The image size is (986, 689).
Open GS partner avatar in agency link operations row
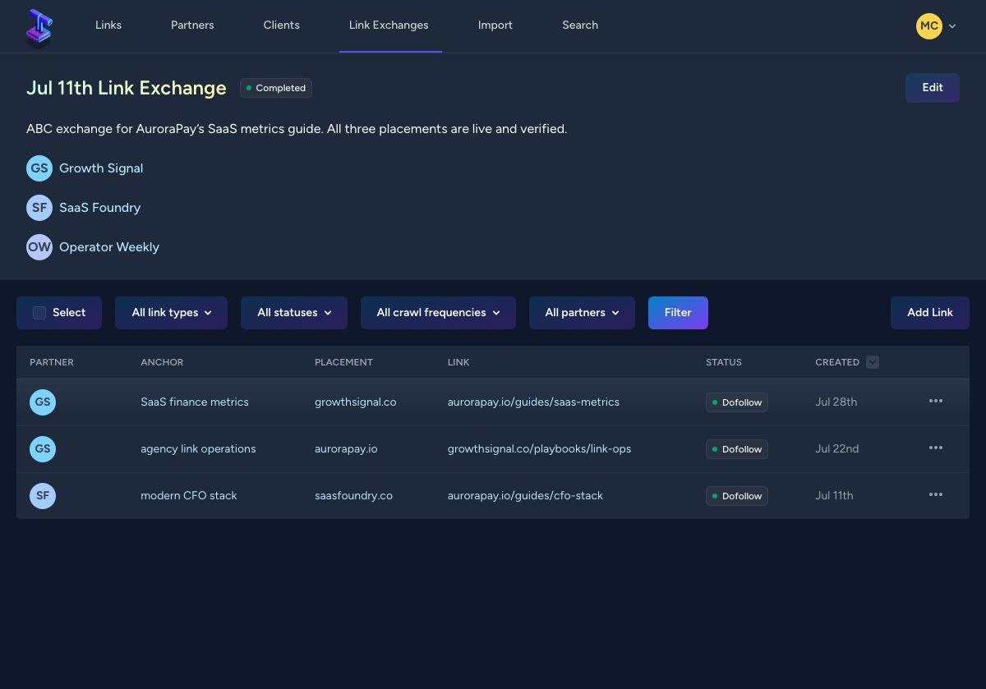click(x=43, y=449)
